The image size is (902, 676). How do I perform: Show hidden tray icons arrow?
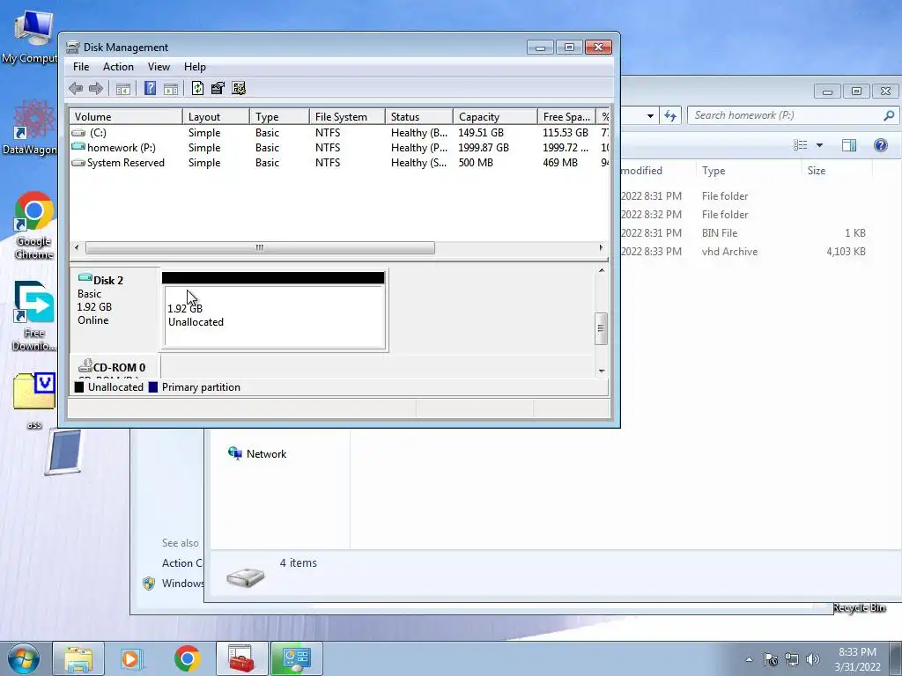749,659
